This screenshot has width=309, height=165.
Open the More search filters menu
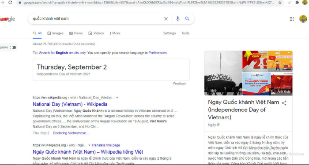pyautogui.click(x=115, y=33)
